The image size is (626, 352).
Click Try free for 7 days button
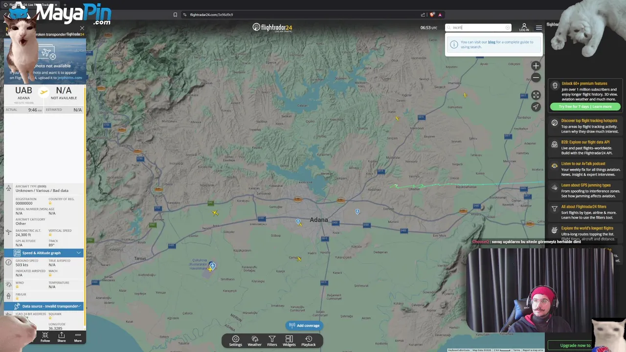(585, 107)
